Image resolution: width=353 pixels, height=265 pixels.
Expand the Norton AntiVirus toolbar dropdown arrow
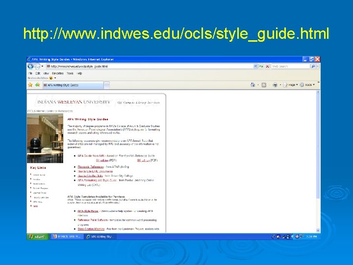coord(55,78)
